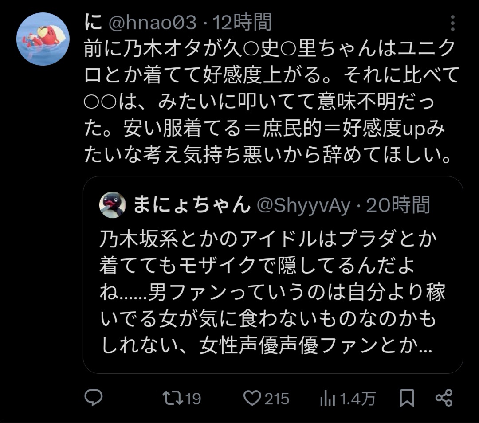Viewport: 479px width, 423px height.
Task: Bookmark this tweet
Action: [407, 398]
